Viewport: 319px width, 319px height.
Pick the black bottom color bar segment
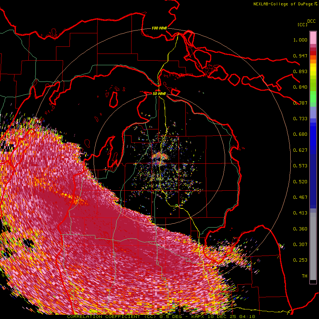313,282
